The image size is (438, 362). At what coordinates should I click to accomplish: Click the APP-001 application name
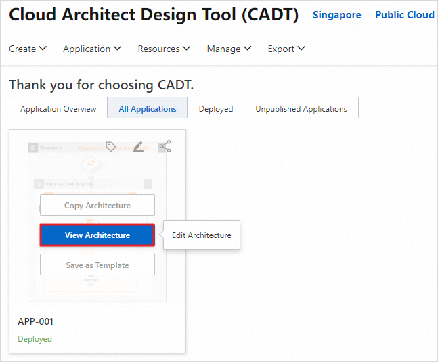[35, 321]
